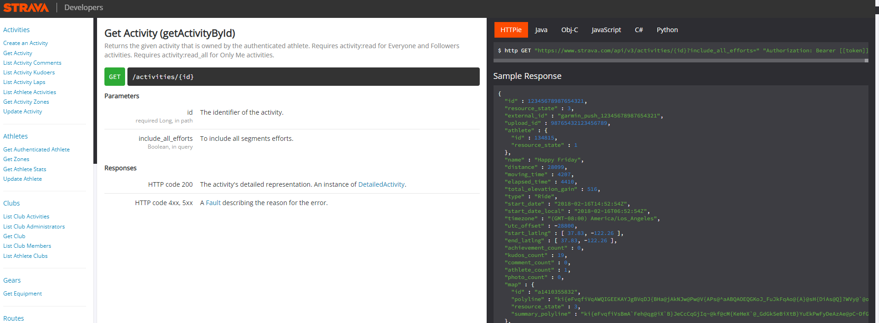
Task: Switch to the Obj-C code tab
Action: coord(569,30)
